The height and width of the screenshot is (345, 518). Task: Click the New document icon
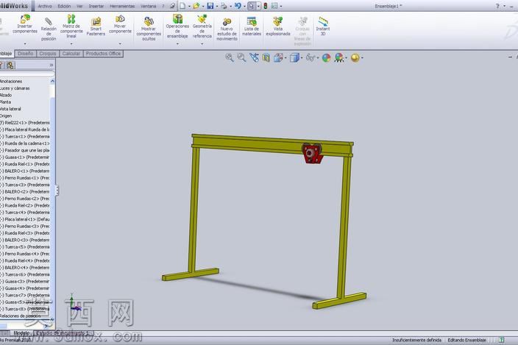(x=182, y=6)
